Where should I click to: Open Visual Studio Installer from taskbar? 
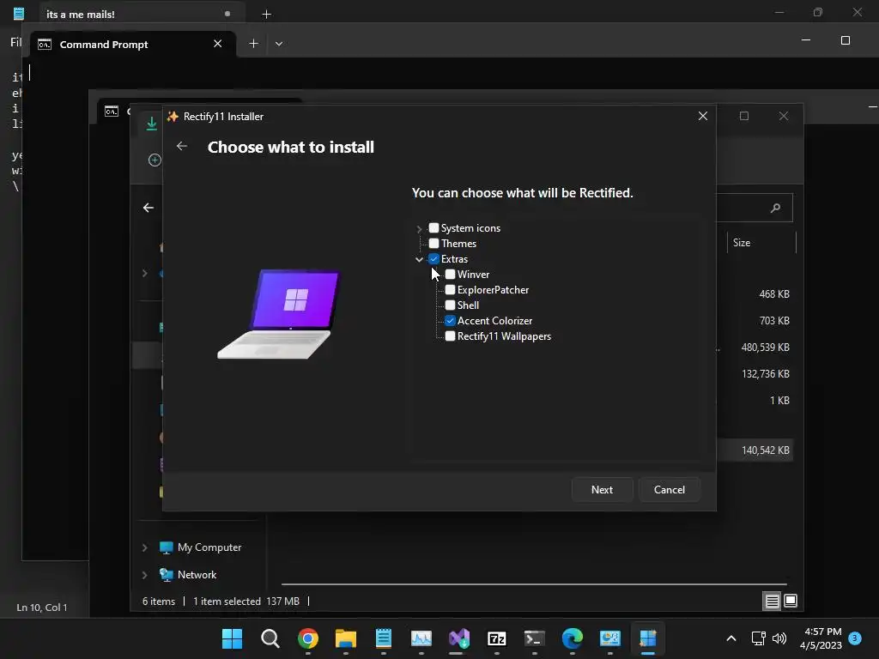459,638
